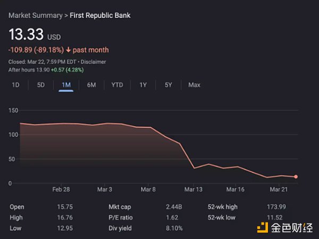Click the Mar 13 date axis label
This screenshot has height=239, width=319.
point(193,189)
